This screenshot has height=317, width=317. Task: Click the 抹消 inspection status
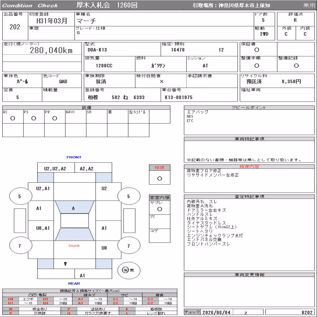coord(101,82)
